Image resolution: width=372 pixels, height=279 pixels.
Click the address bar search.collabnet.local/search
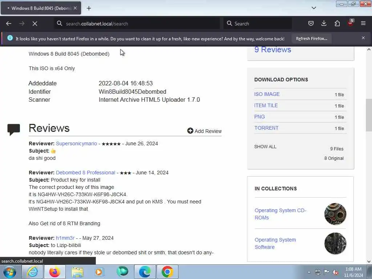coord(138,24)
